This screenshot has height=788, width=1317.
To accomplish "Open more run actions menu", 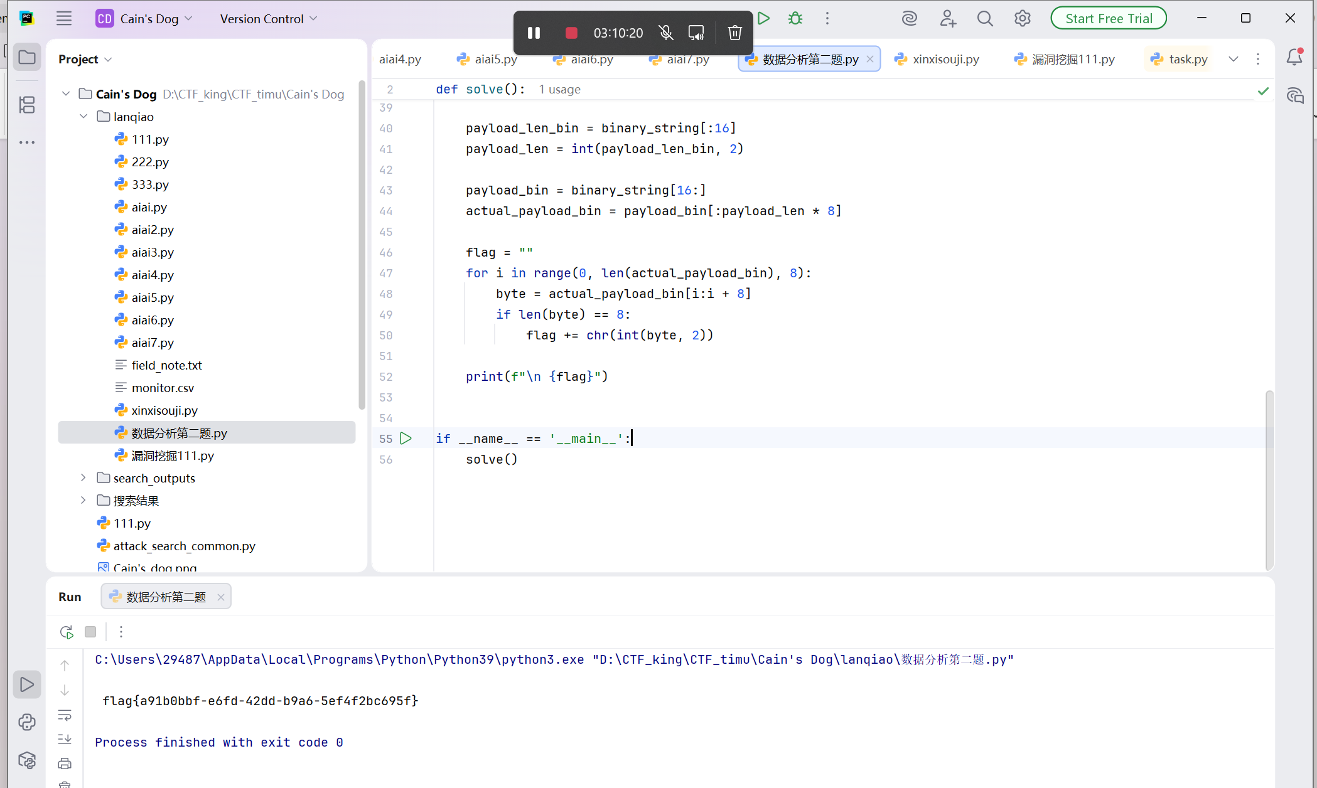I will point(827,18).
